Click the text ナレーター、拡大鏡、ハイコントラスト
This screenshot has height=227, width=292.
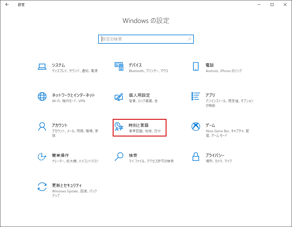tap(75, 161)
